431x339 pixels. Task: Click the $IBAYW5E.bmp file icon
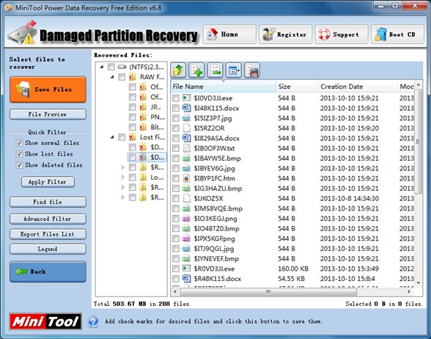(186, 158)
